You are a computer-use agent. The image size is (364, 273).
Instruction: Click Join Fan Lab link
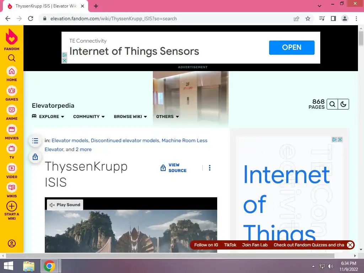pos(255,245)
